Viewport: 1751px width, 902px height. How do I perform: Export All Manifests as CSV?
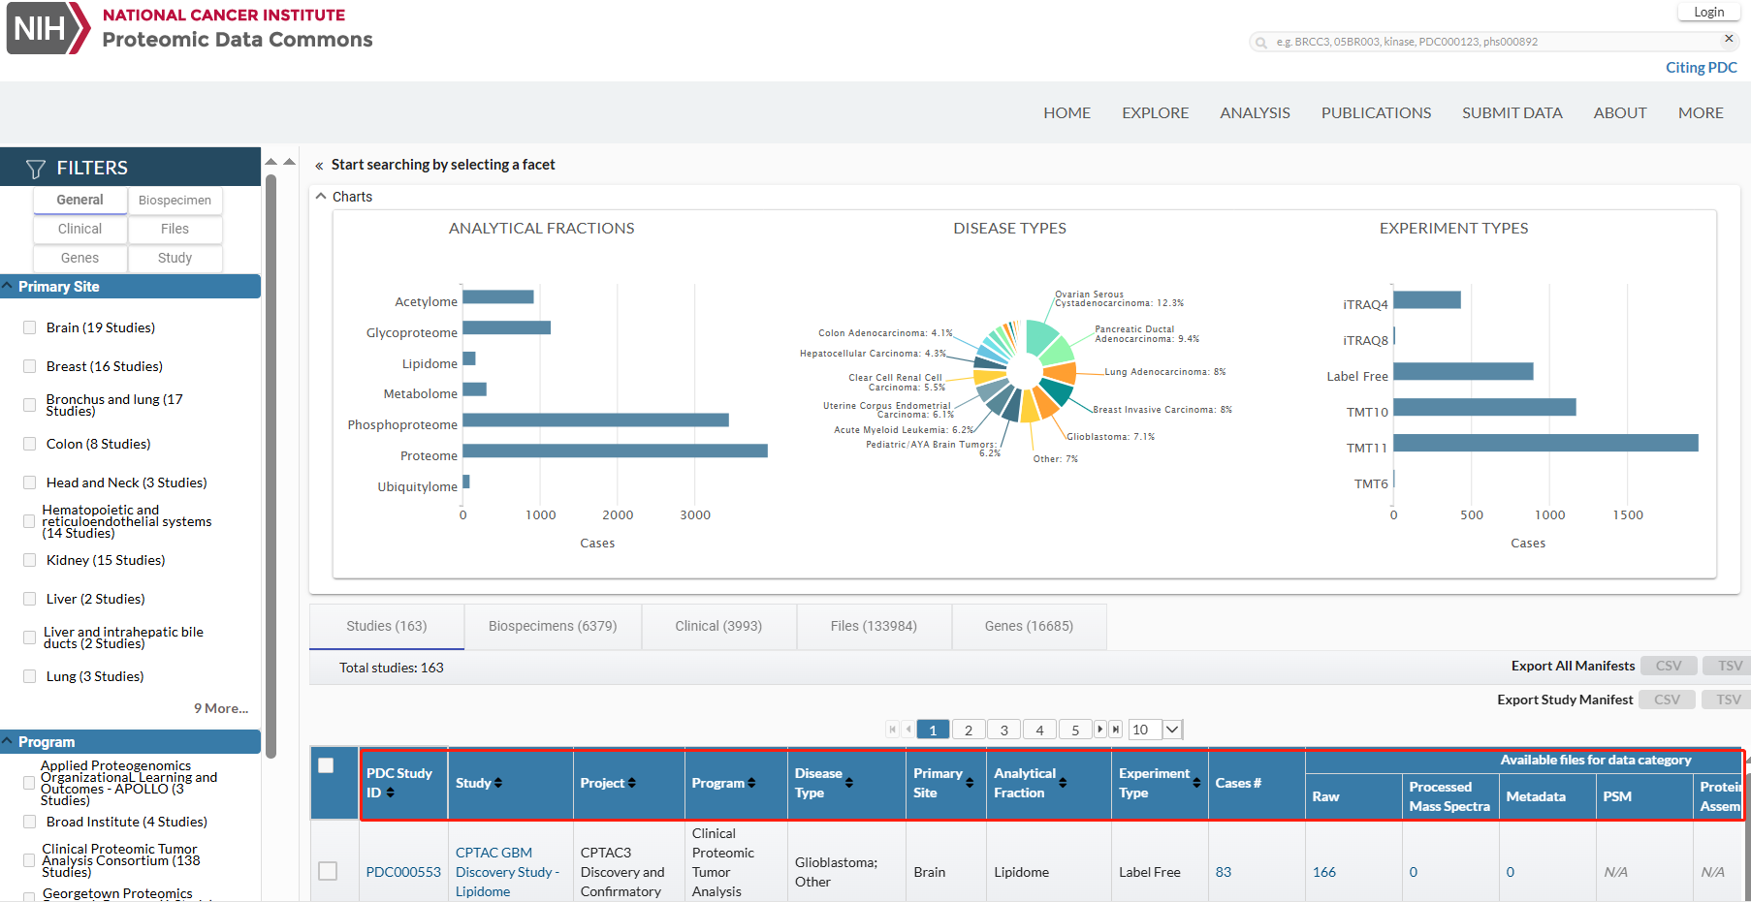click(1668, 667)
